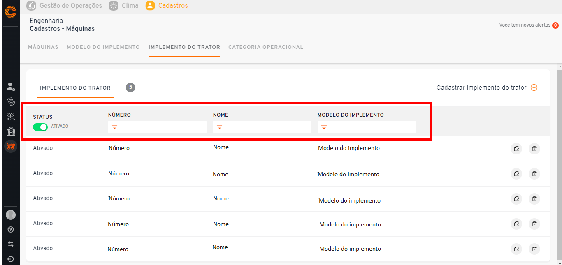Viewport: 562px width, 265px height.
Task: Click the scrollbar up arrow
Action: pos(560,66)
